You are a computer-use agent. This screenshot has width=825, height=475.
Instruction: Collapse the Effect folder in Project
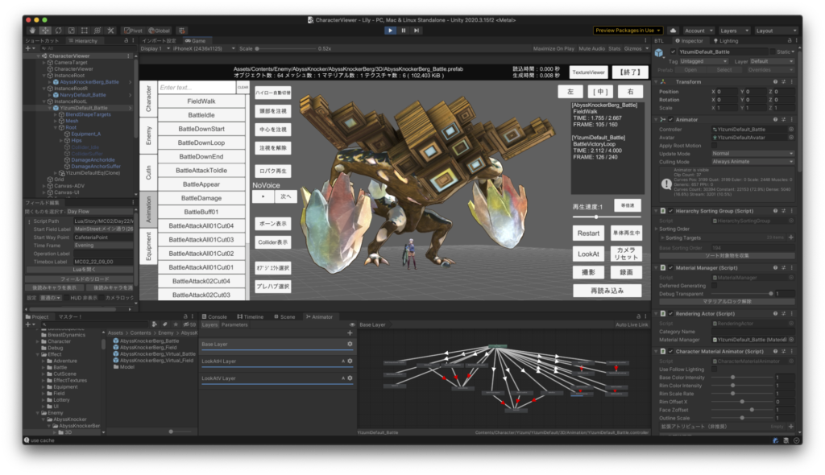pyautogui.click(x=38, y=354)
